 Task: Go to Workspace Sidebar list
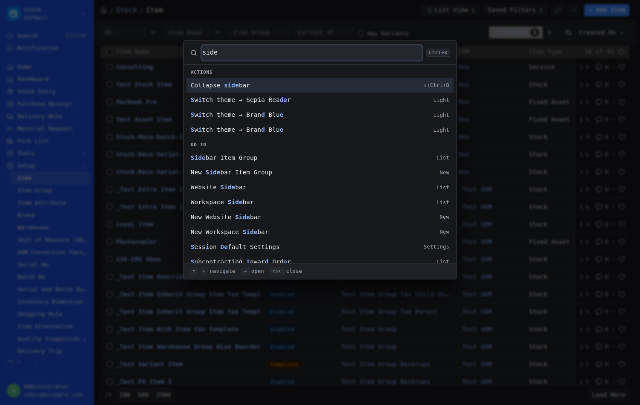320,202
